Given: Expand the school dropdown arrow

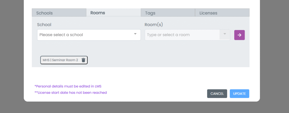Looking at the screenshot, I should coord(135,34).
